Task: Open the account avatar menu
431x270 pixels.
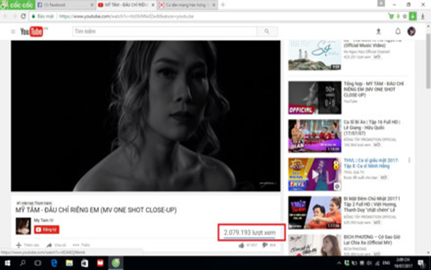Action: (x=412, y=32)
